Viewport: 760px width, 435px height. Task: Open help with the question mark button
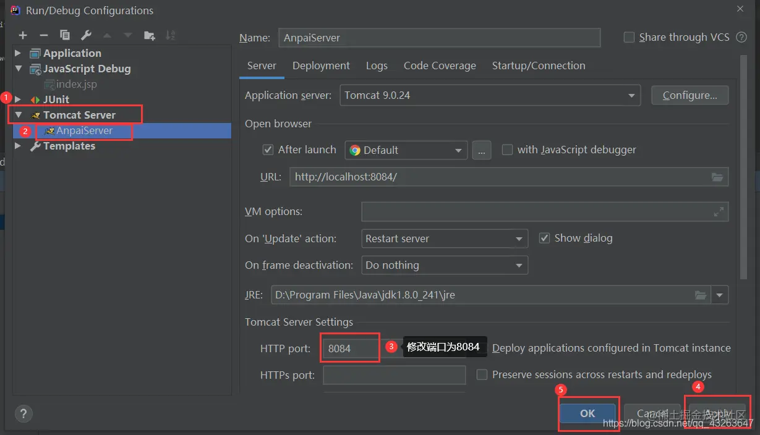24,413
